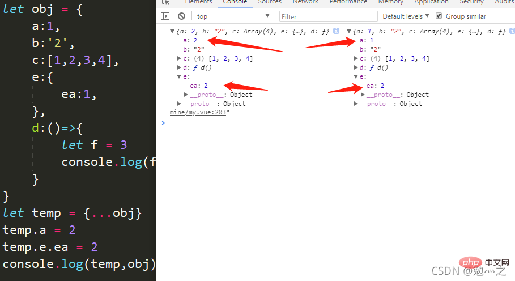The image size is (515, 281).
Task: Click the 'console.log(temp,obj)' code line
Action: point(79,264)
